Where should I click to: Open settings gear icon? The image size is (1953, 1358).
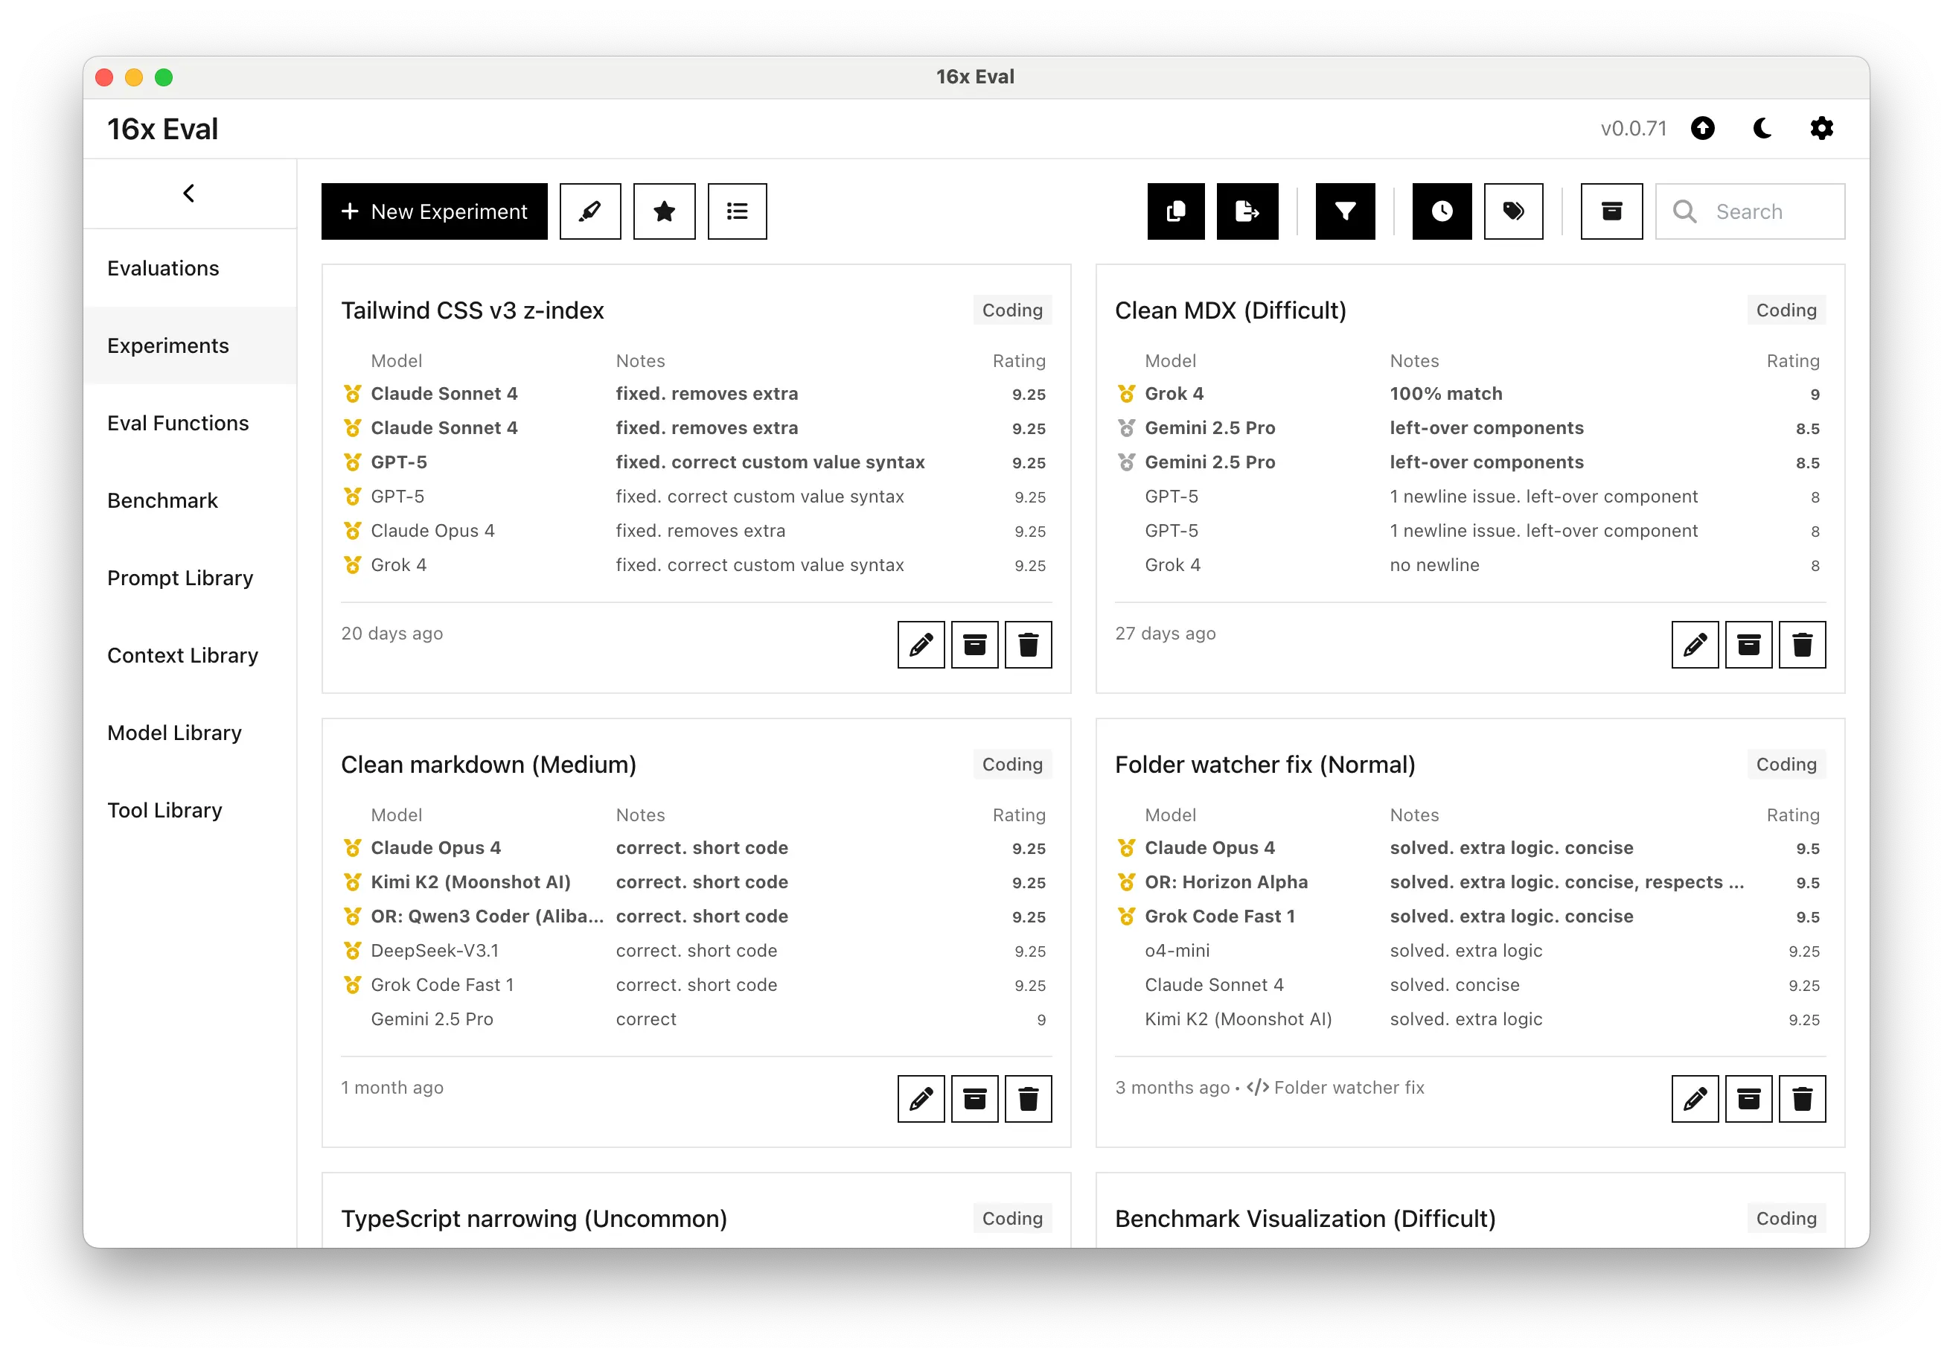[x=1821, y=129]
